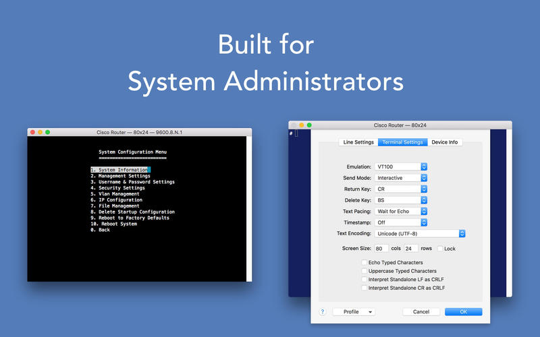Switch to the Line Settings tab
Image resolution: width=540 pixels, height=337 pixels.
(x=358, y=142)
